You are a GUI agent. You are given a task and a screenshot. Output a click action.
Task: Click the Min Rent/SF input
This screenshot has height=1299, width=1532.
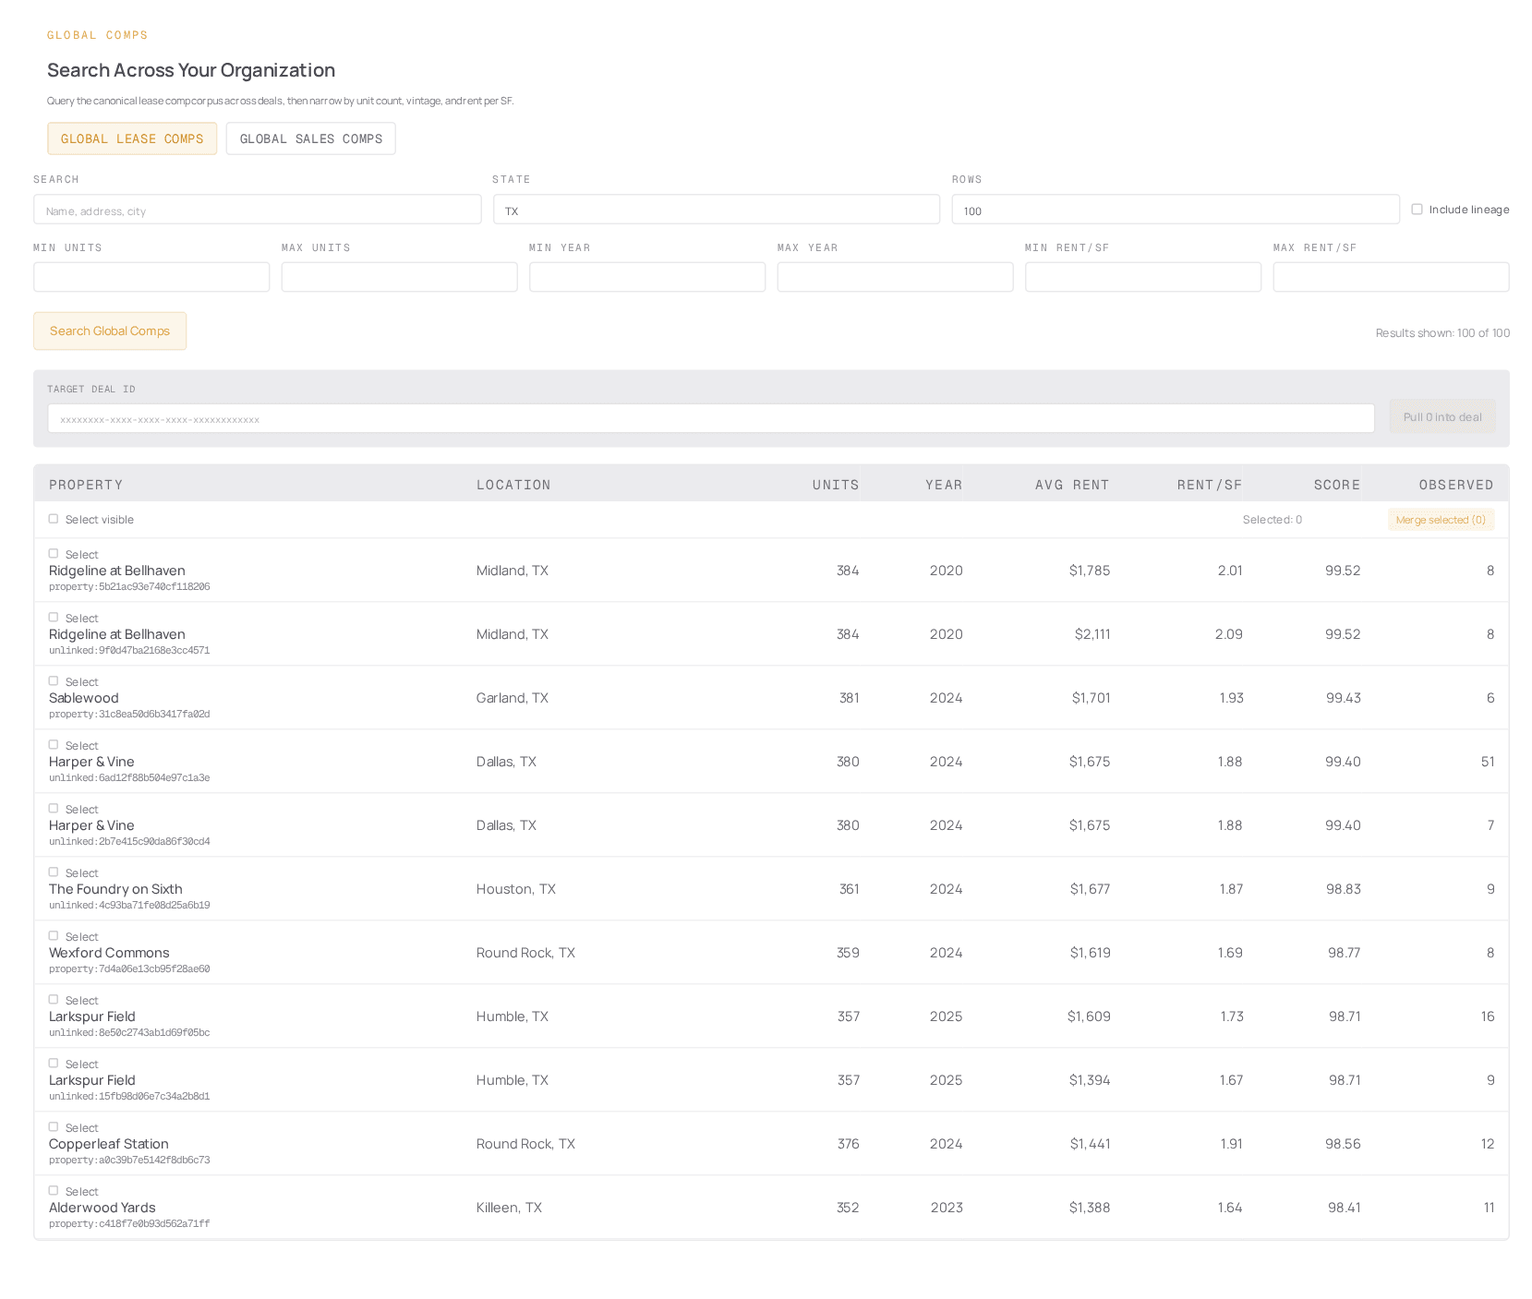pos(1143,277)
